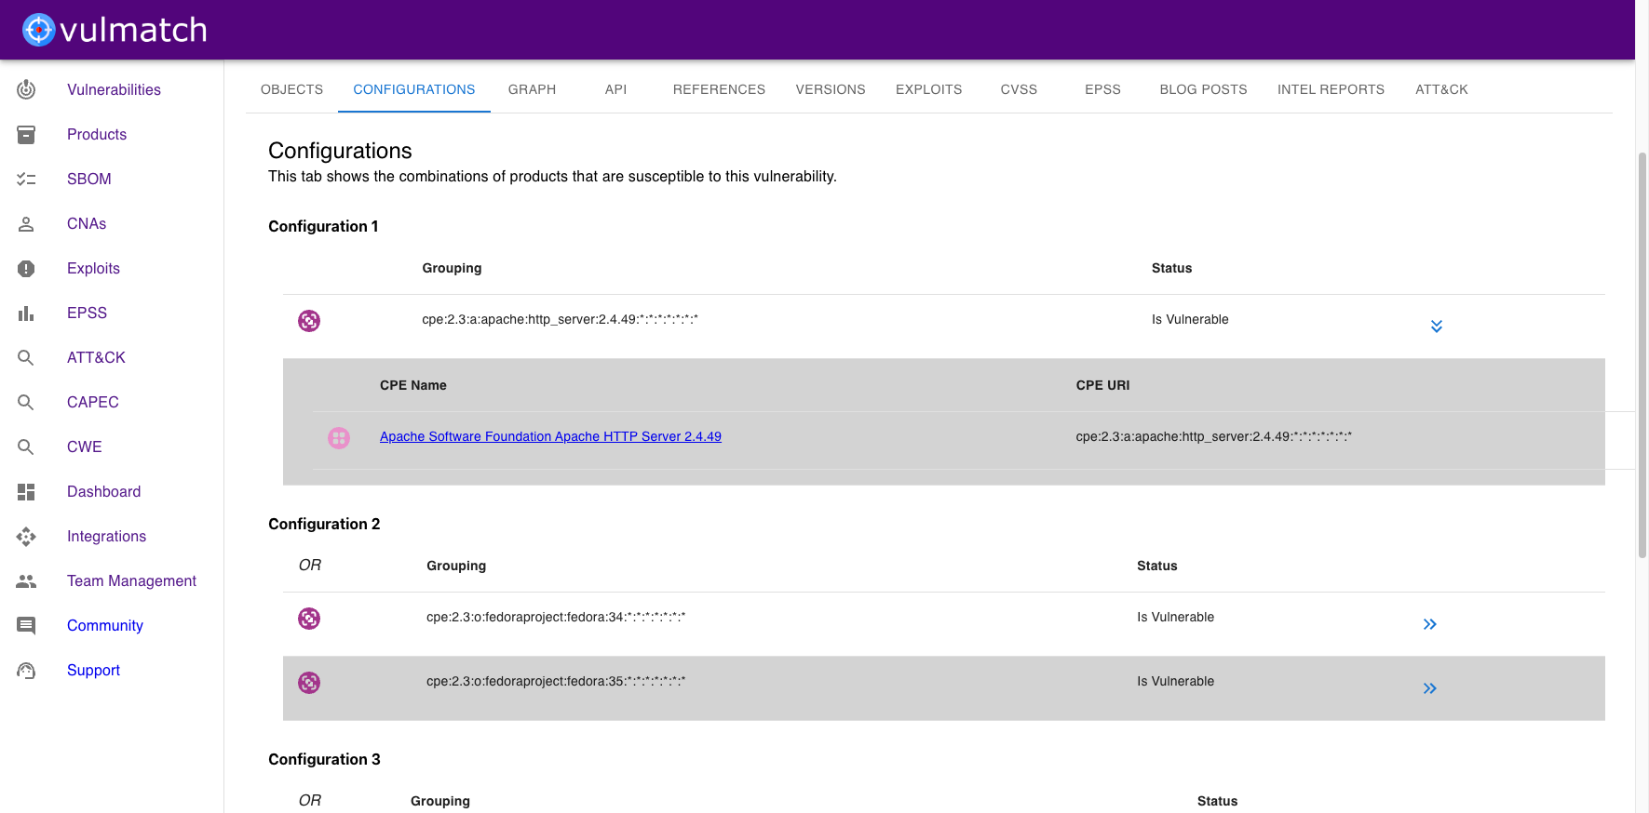This screenshot has height=813, width=1649.
Task: Open the EXPLOITS tab
Action: pyautogui.click(x=928, y=89)
